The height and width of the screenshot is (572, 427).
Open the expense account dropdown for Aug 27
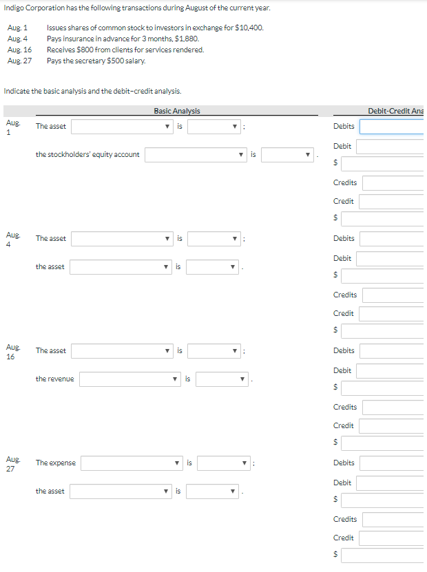(x=131, y=463)
